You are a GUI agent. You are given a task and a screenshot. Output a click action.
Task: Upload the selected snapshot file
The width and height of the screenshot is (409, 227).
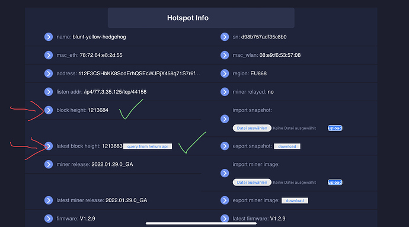pos(335,128)
